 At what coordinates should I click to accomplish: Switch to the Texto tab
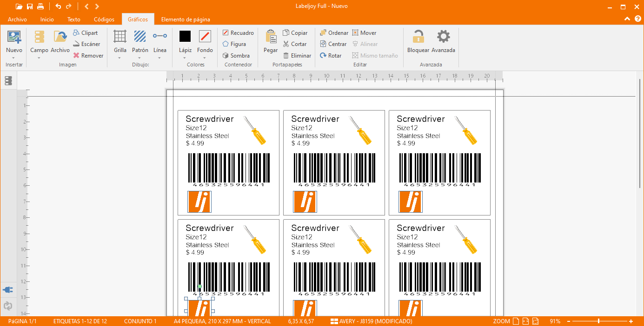(74, 20)
